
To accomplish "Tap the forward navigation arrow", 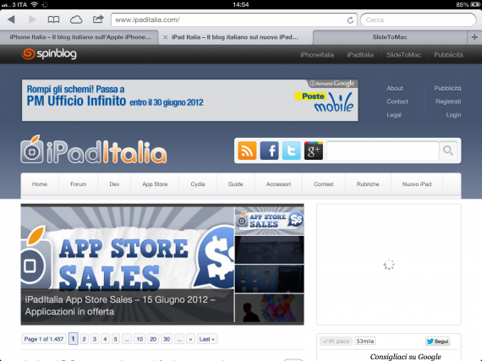I will (x=32, y=19).
